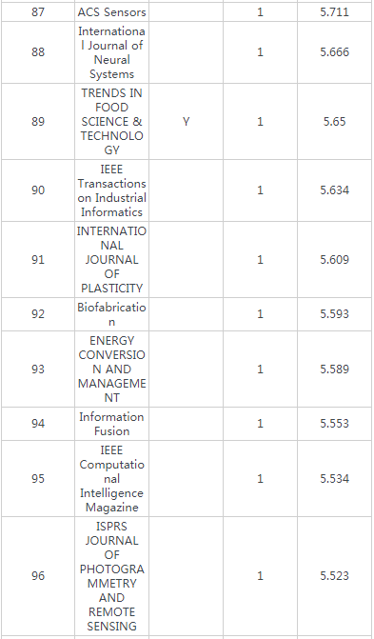Select ENERGY CONVERSION AND MANAGEMENT cell

pos(111,369)
